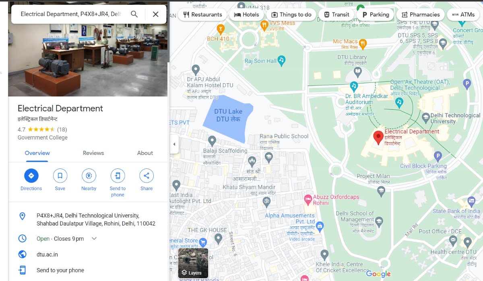The width and height of the screenshot is (483, 281).
Task: Click the search magnifier icon
Action: coord(134,14)
